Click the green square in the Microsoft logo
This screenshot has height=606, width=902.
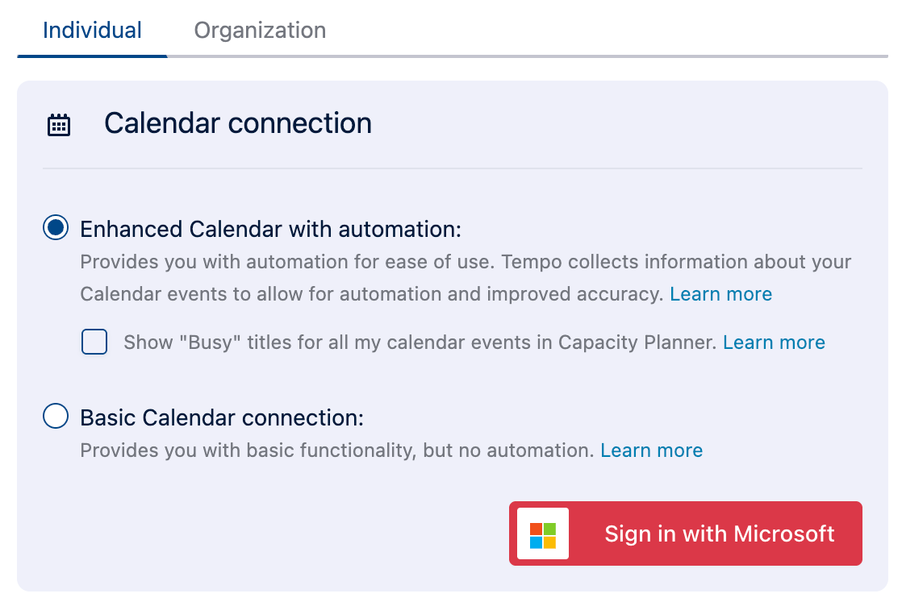pyautogui.click(x=549, y=529)
